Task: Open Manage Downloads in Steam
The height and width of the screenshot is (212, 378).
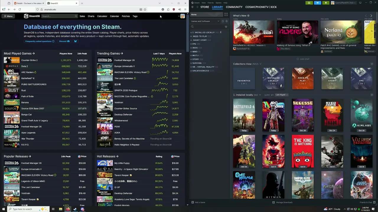Action: (282, 202)
